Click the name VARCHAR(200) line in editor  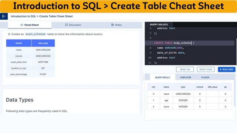170,48
